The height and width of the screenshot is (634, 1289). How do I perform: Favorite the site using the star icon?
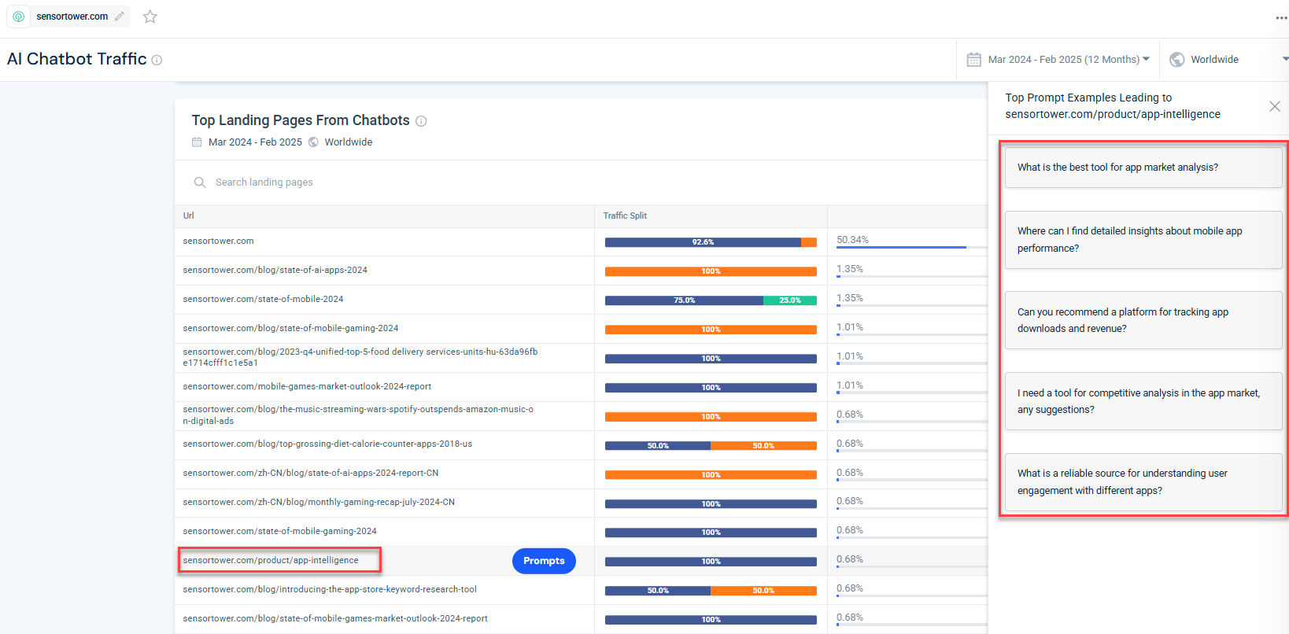(x=150, y=17)
